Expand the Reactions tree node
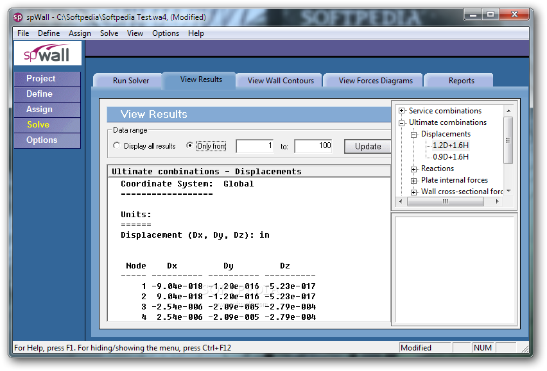The height and width of the screenshot is (371, 547). [x=413, y=169]
